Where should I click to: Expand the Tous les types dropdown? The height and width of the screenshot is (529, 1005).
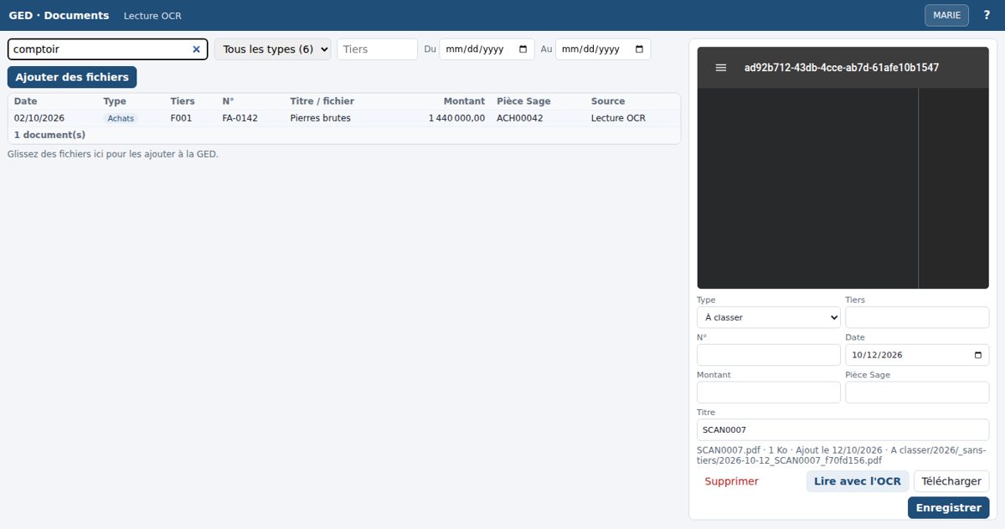tap(273, 49)
